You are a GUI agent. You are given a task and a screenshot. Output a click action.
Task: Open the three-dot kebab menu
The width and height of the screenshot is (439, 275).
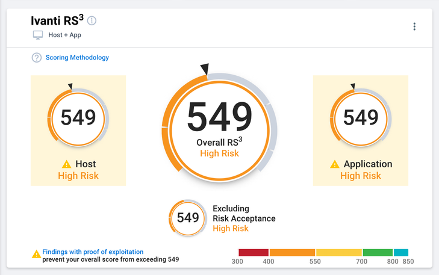(x=414, y=26)
